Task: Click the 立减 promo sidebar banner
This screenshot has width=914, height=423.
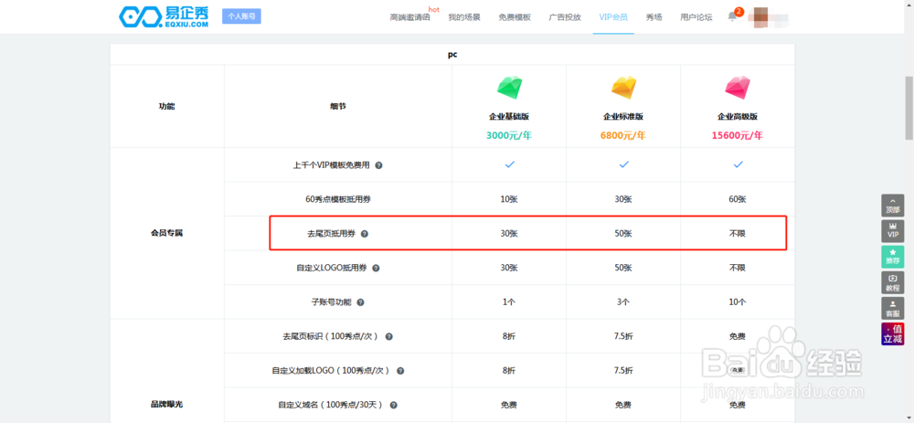Action: coord(892,333)
